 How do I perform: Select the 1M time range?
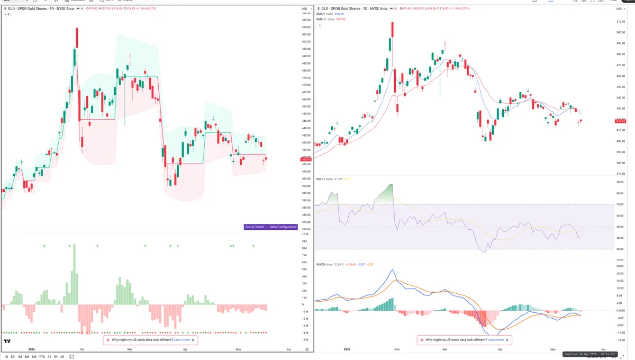point(20,356)
